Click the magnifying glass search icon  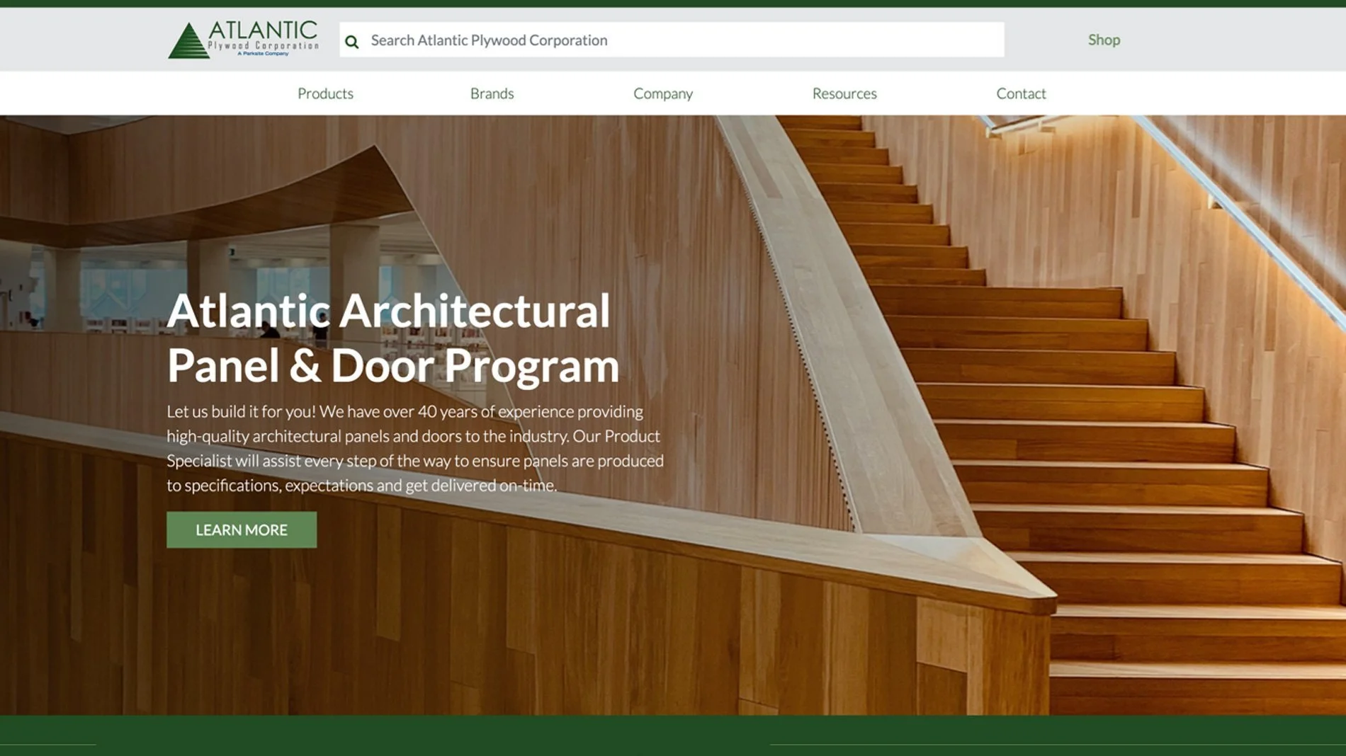point(352,42)
